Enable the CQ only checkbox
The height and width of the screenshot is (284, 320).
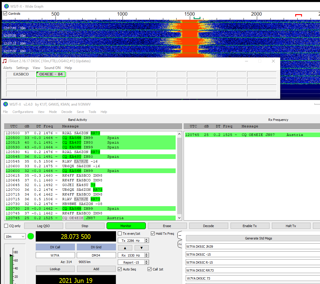6,226
